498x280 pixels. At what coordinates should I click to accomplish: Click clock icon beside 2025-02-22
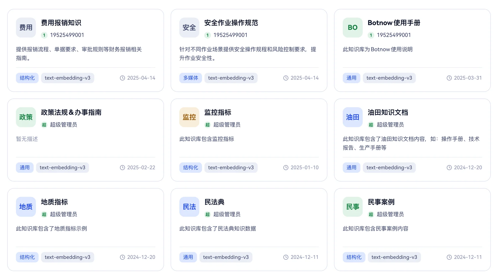(x=122, y=167)
